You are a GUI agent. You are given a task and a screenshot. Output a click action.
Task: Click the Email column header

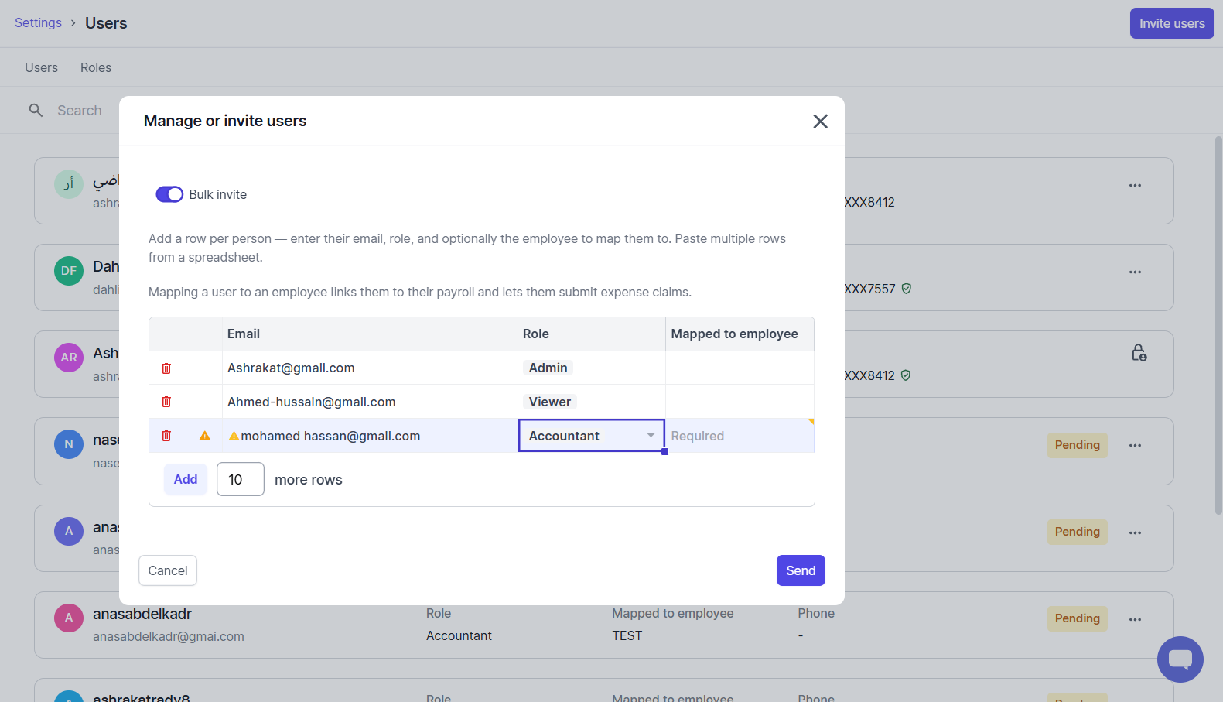370,334
